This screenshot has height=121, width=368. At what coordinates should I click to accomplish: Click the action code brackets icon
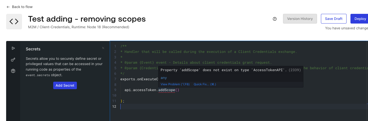(x=14, y=21)
